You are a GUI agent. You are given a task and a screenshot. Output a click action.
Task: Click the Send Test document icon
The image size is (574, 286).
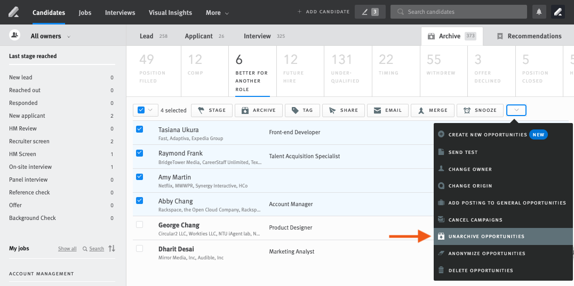click(x=441, y=152)
